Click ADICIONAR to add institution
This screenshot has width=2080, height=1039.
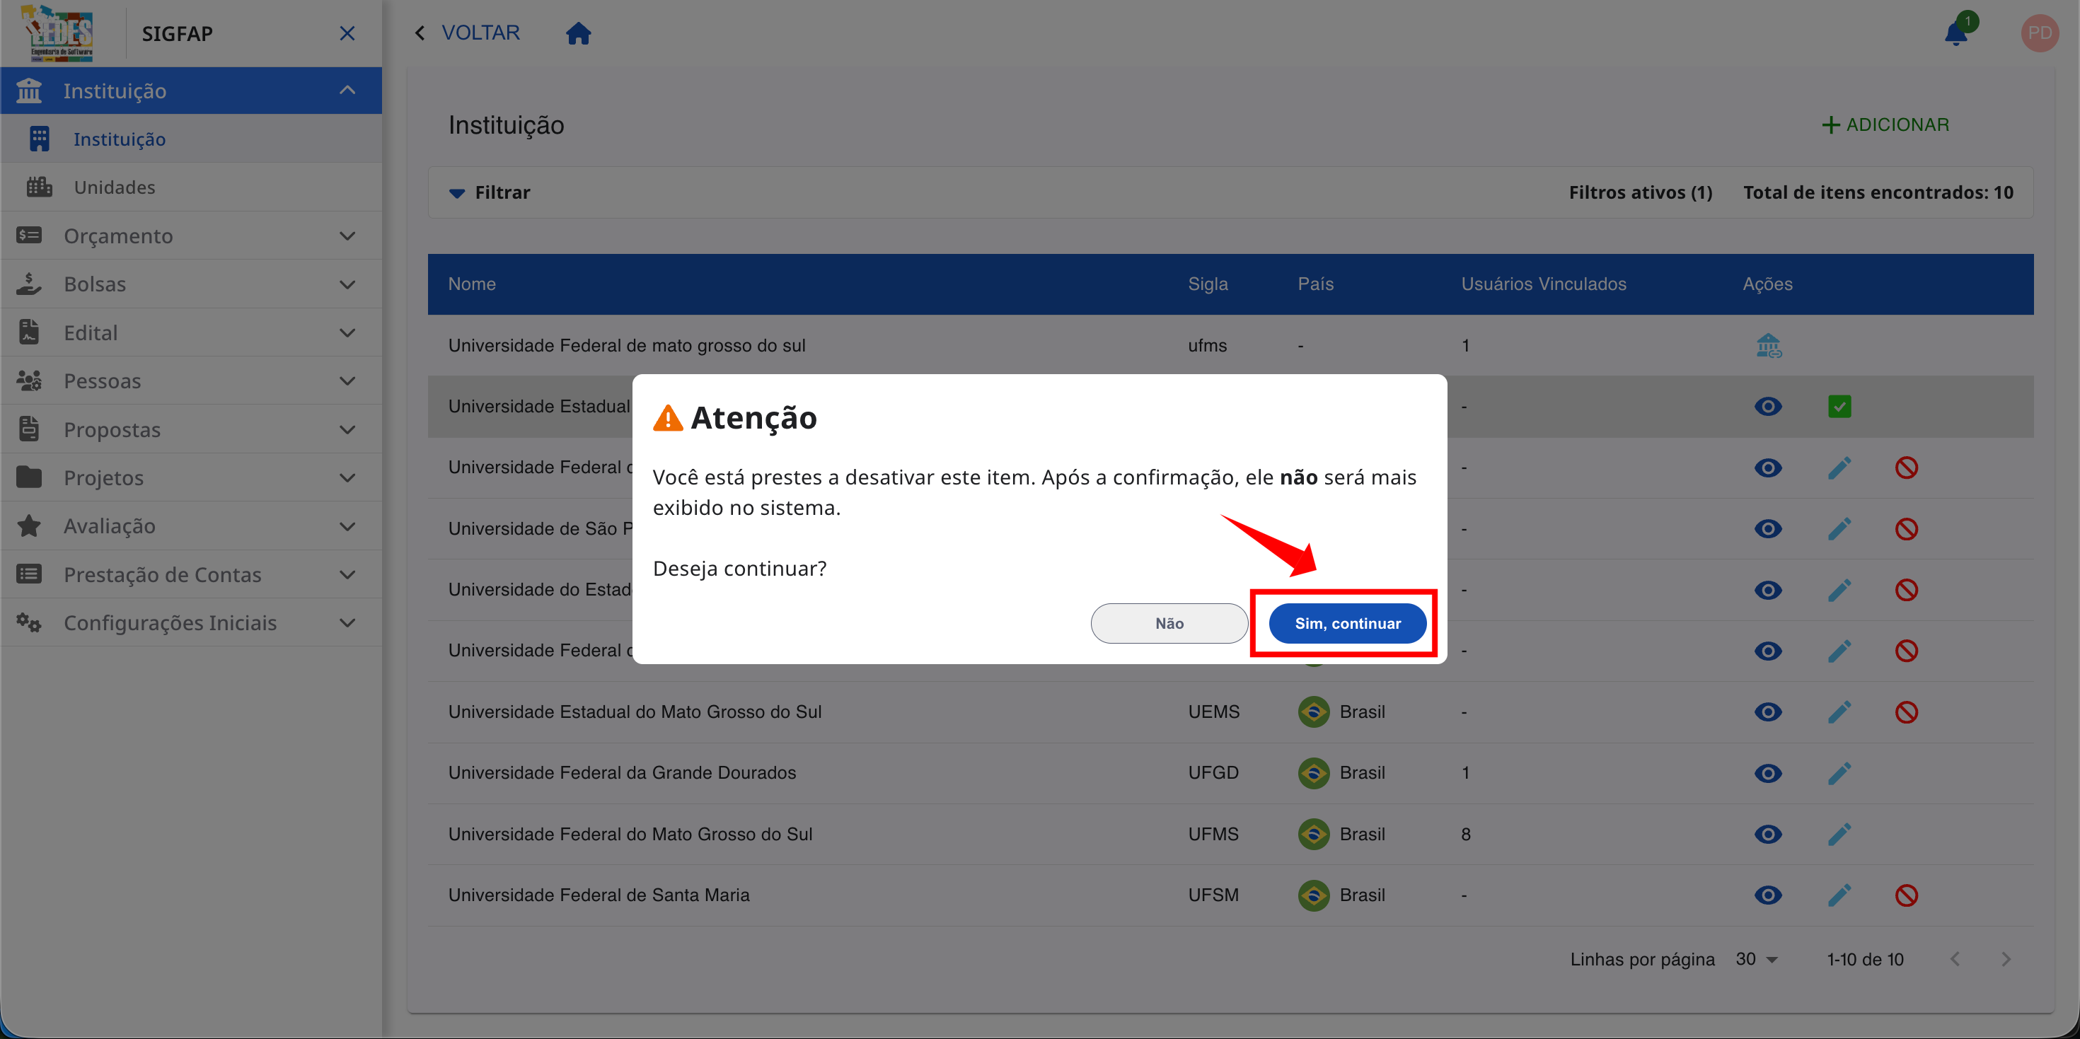click(x=1885, y=124)
